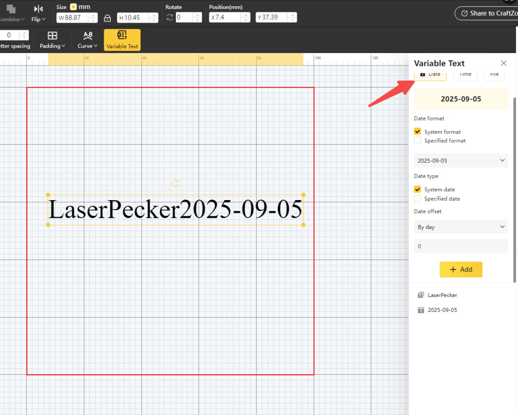This screenshot has width=518, height=415.
Task: Click the X 7.4 position field
Action: coord(226,18)
